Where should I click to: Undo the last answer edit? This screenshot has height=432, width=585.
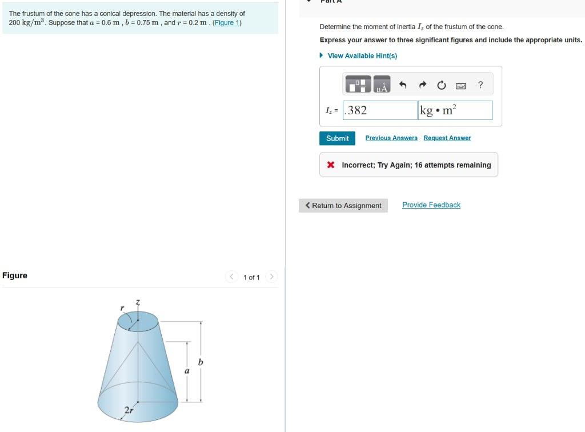pos(403,85)
